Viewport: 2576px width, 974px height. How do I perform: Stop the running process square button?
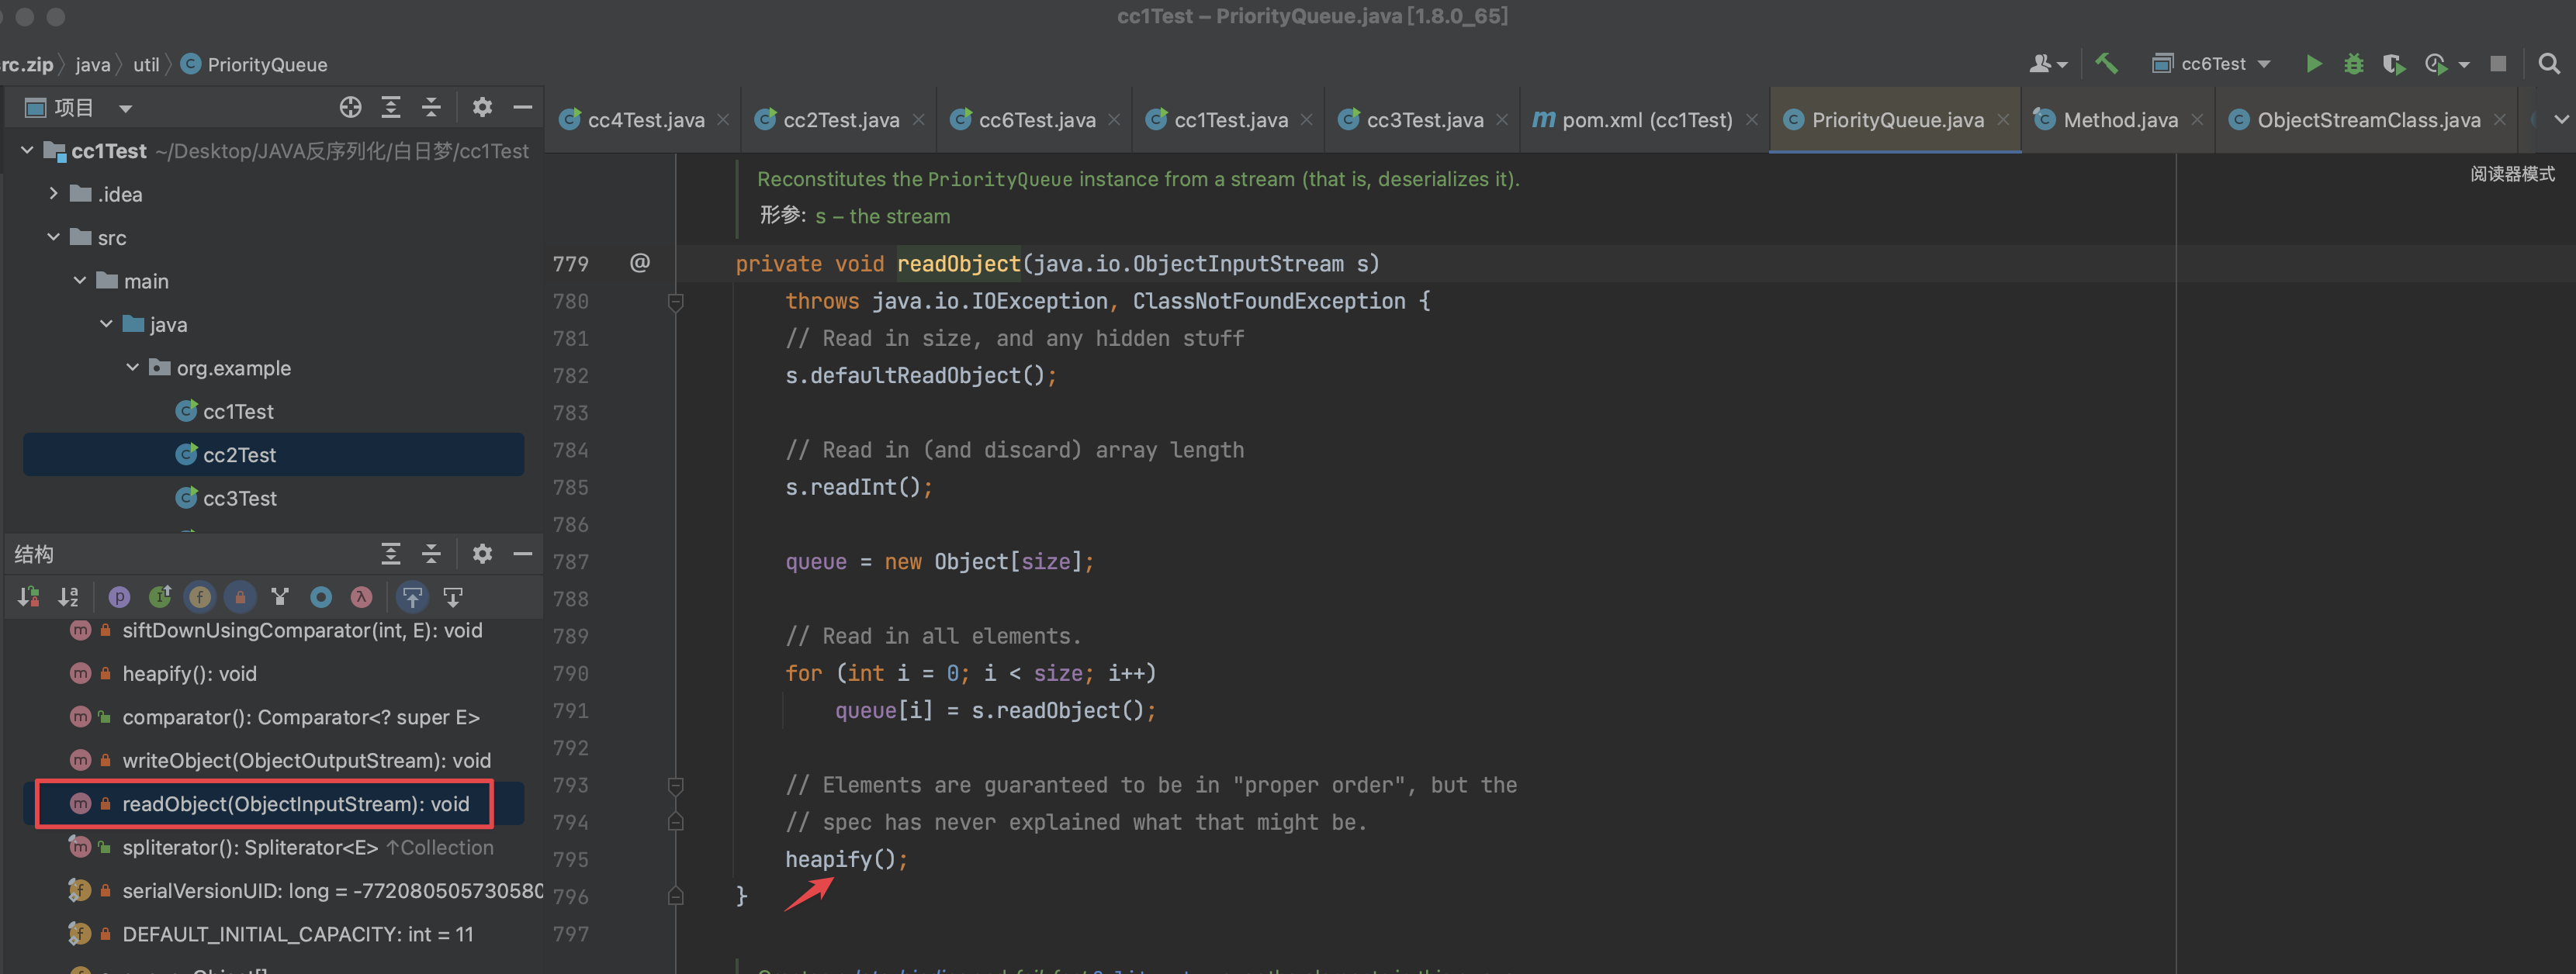(x=2498, y=64)
